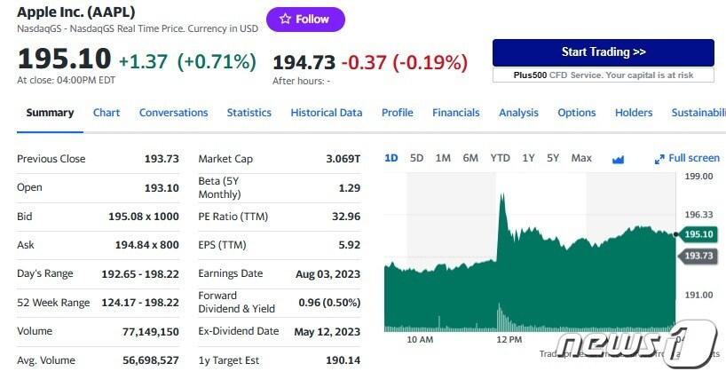Open the Holders tab

coord(634,113)
